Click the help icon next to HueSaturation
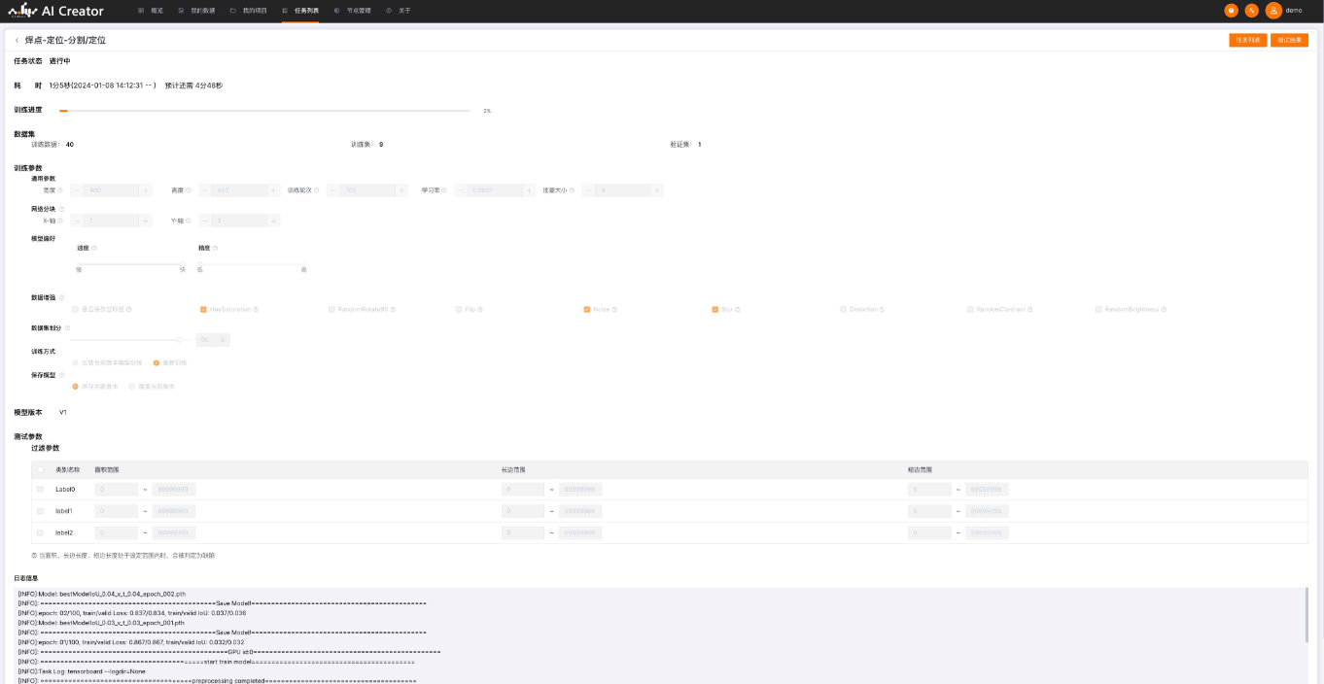This screenshot has height=684, width=1324. tap(256, 309)
